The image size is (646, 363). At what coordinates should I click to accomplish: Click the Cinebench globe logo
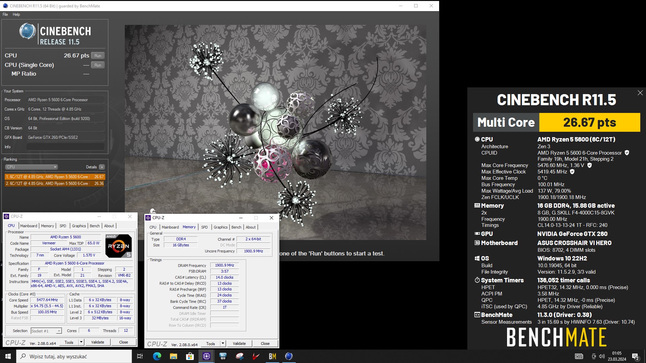tap(27, 31)
